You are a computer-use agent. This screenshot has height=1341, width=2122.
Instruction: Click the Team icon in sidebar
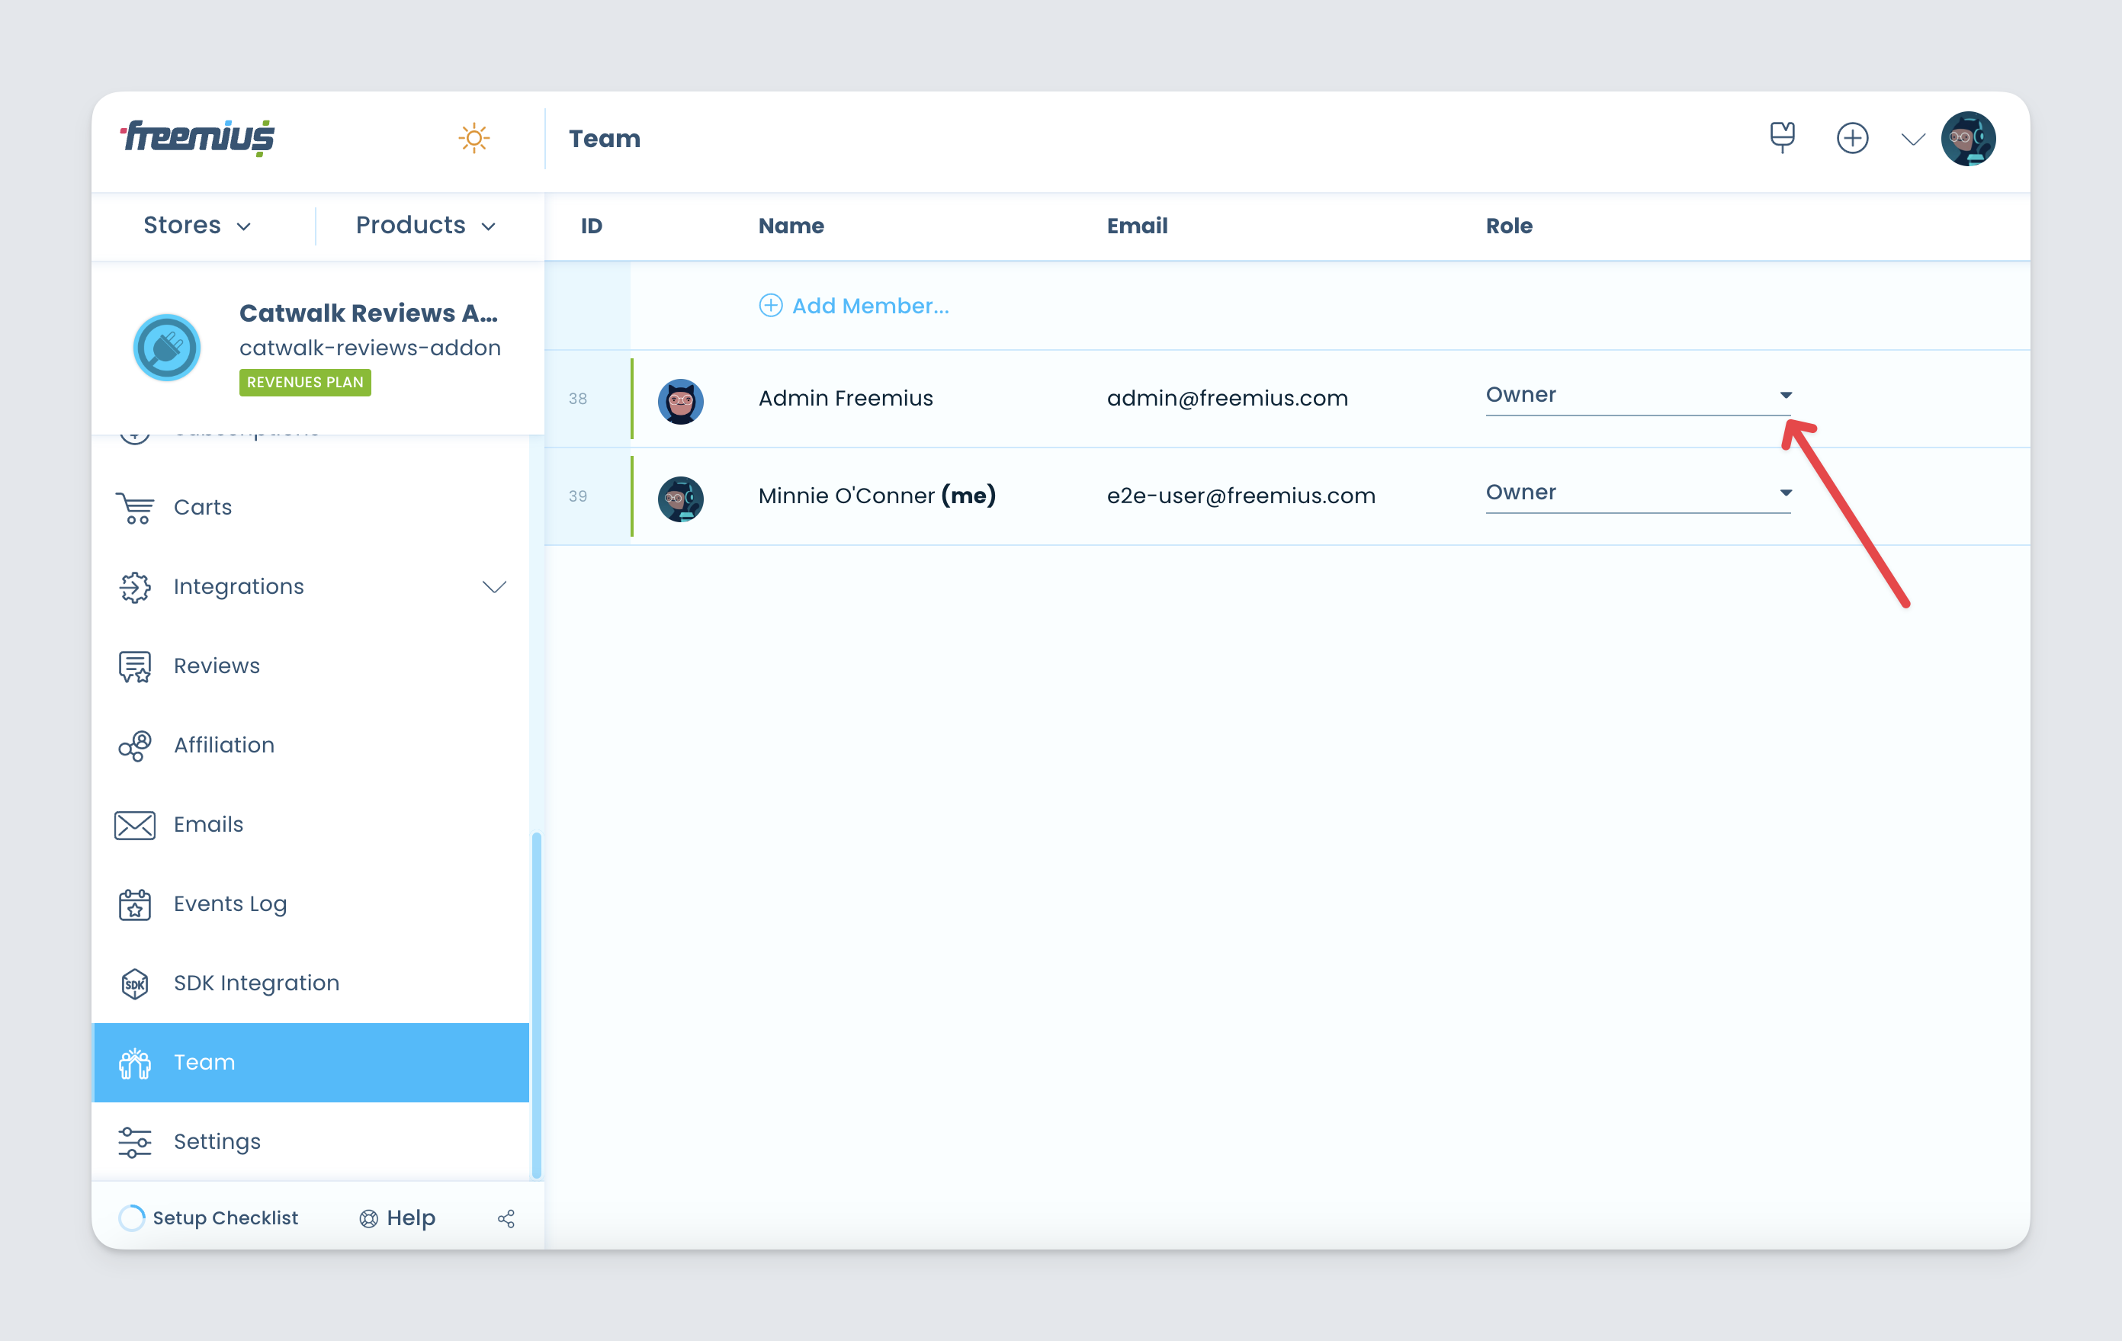pos(134,1063)
